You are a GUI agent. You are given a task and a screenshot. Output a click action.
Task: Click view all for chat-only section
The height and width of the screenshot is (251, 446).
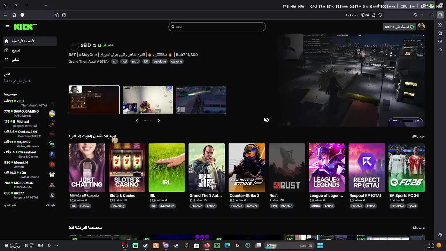(x=418, y=228)
